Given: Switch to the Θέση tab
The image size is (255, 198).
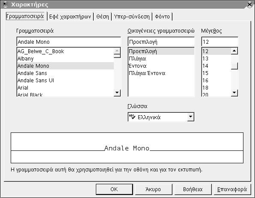Looking at the screenshot, I should [x=103, y=17].
